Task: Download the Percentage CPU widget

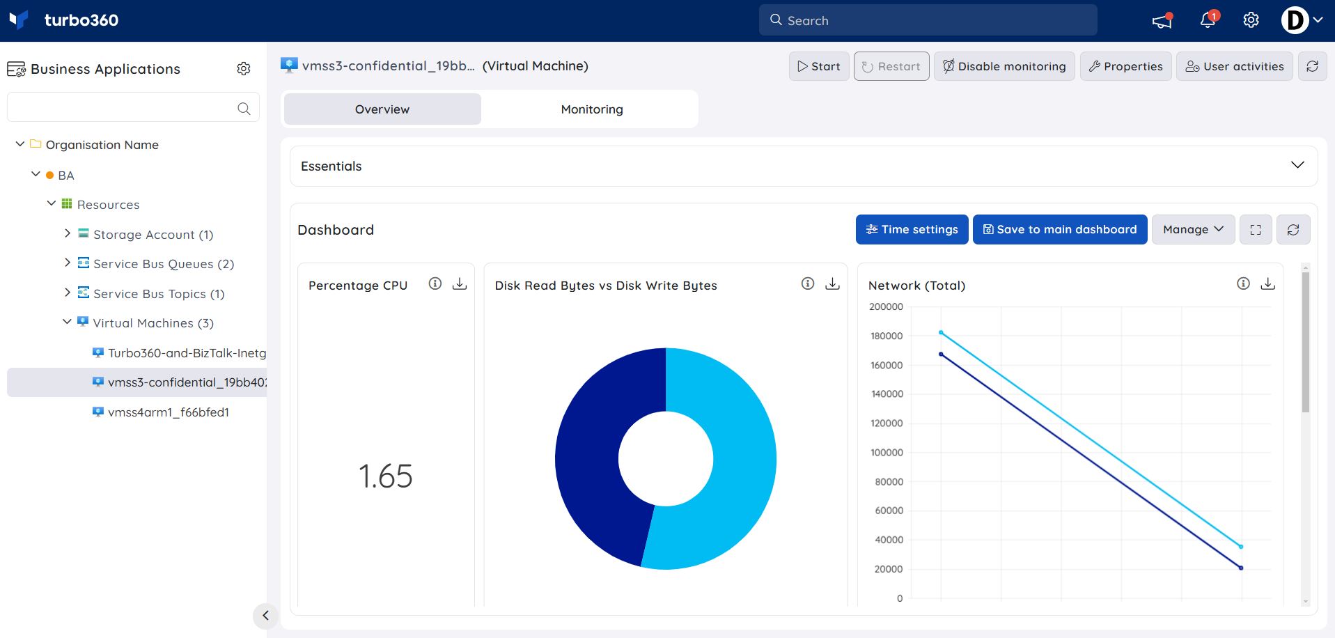Action: tap(460, 283)
